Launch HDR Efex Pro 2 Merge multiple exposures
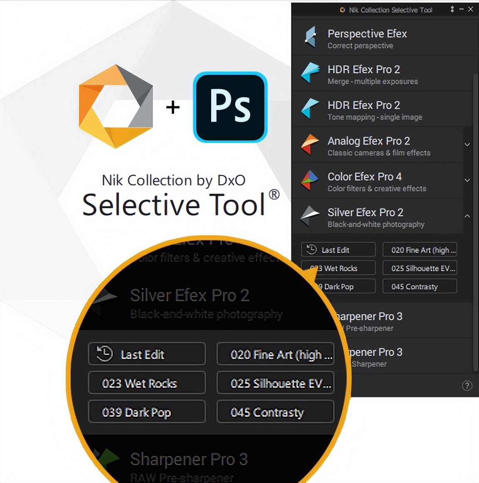The image size is (479, 483). pos(382,73)
